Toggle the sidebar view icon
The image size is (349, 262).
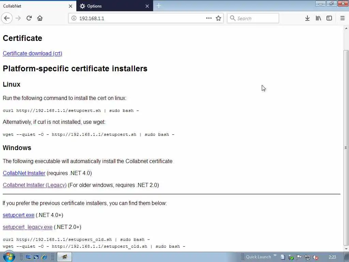coord(329,18)
